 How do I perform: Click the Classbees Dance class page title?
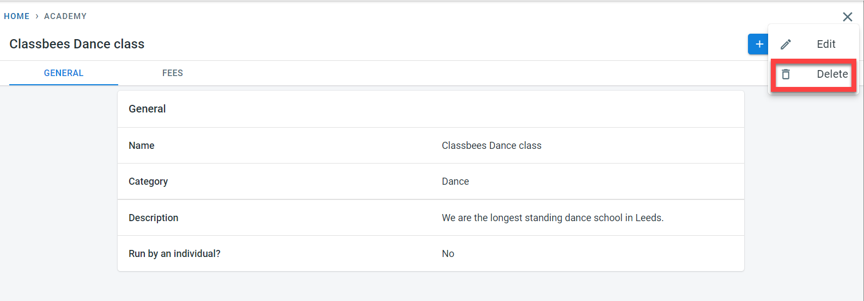pyautogui.click(x=77, y=44)
